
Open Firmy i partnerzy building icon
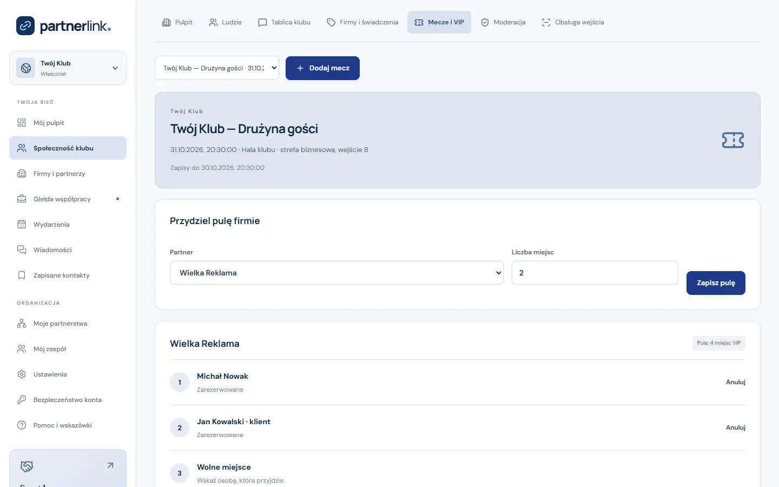click(x=22, y=174)
